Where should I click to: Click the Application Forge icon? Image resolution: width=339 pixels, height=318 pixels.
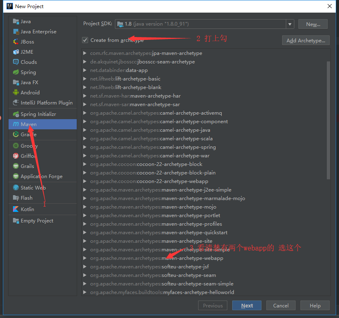pyautogui.click(x=16, y=176)
